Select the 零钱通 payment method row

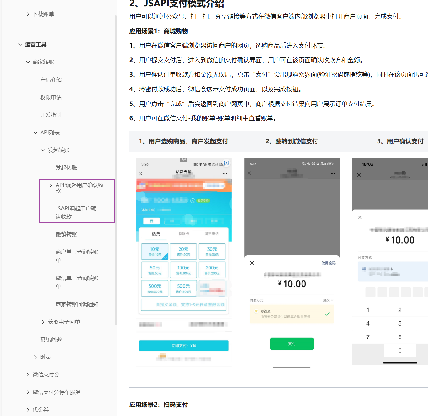coord(292,314)
